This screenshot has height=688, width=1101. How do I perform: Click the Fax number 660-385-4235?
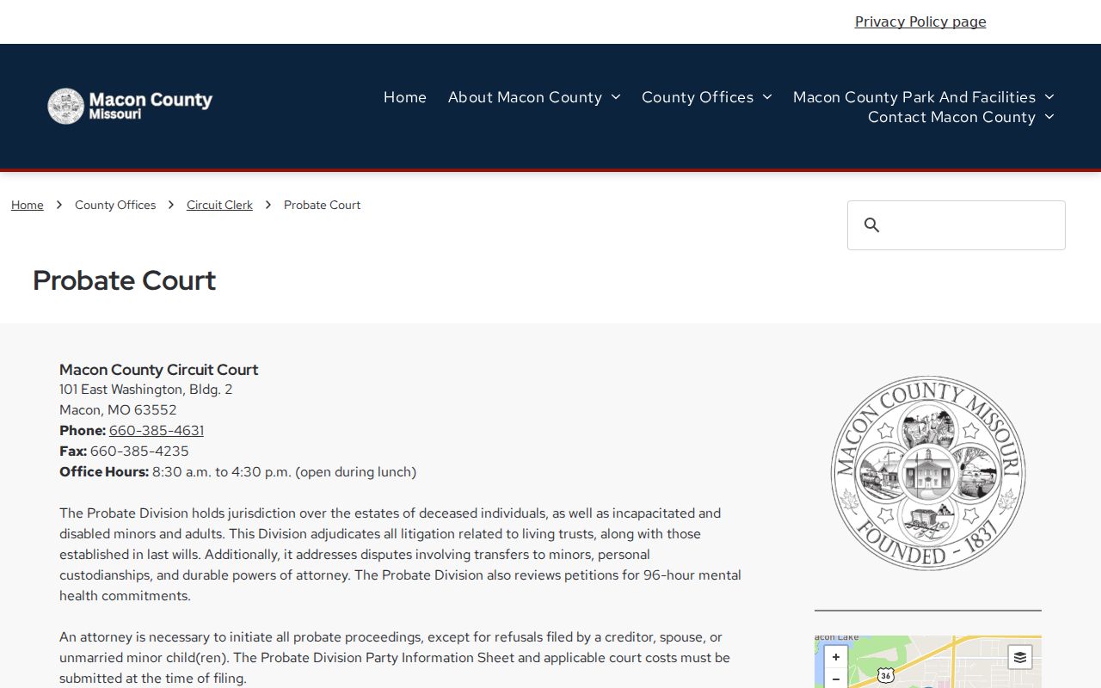[x=139, y=451]
